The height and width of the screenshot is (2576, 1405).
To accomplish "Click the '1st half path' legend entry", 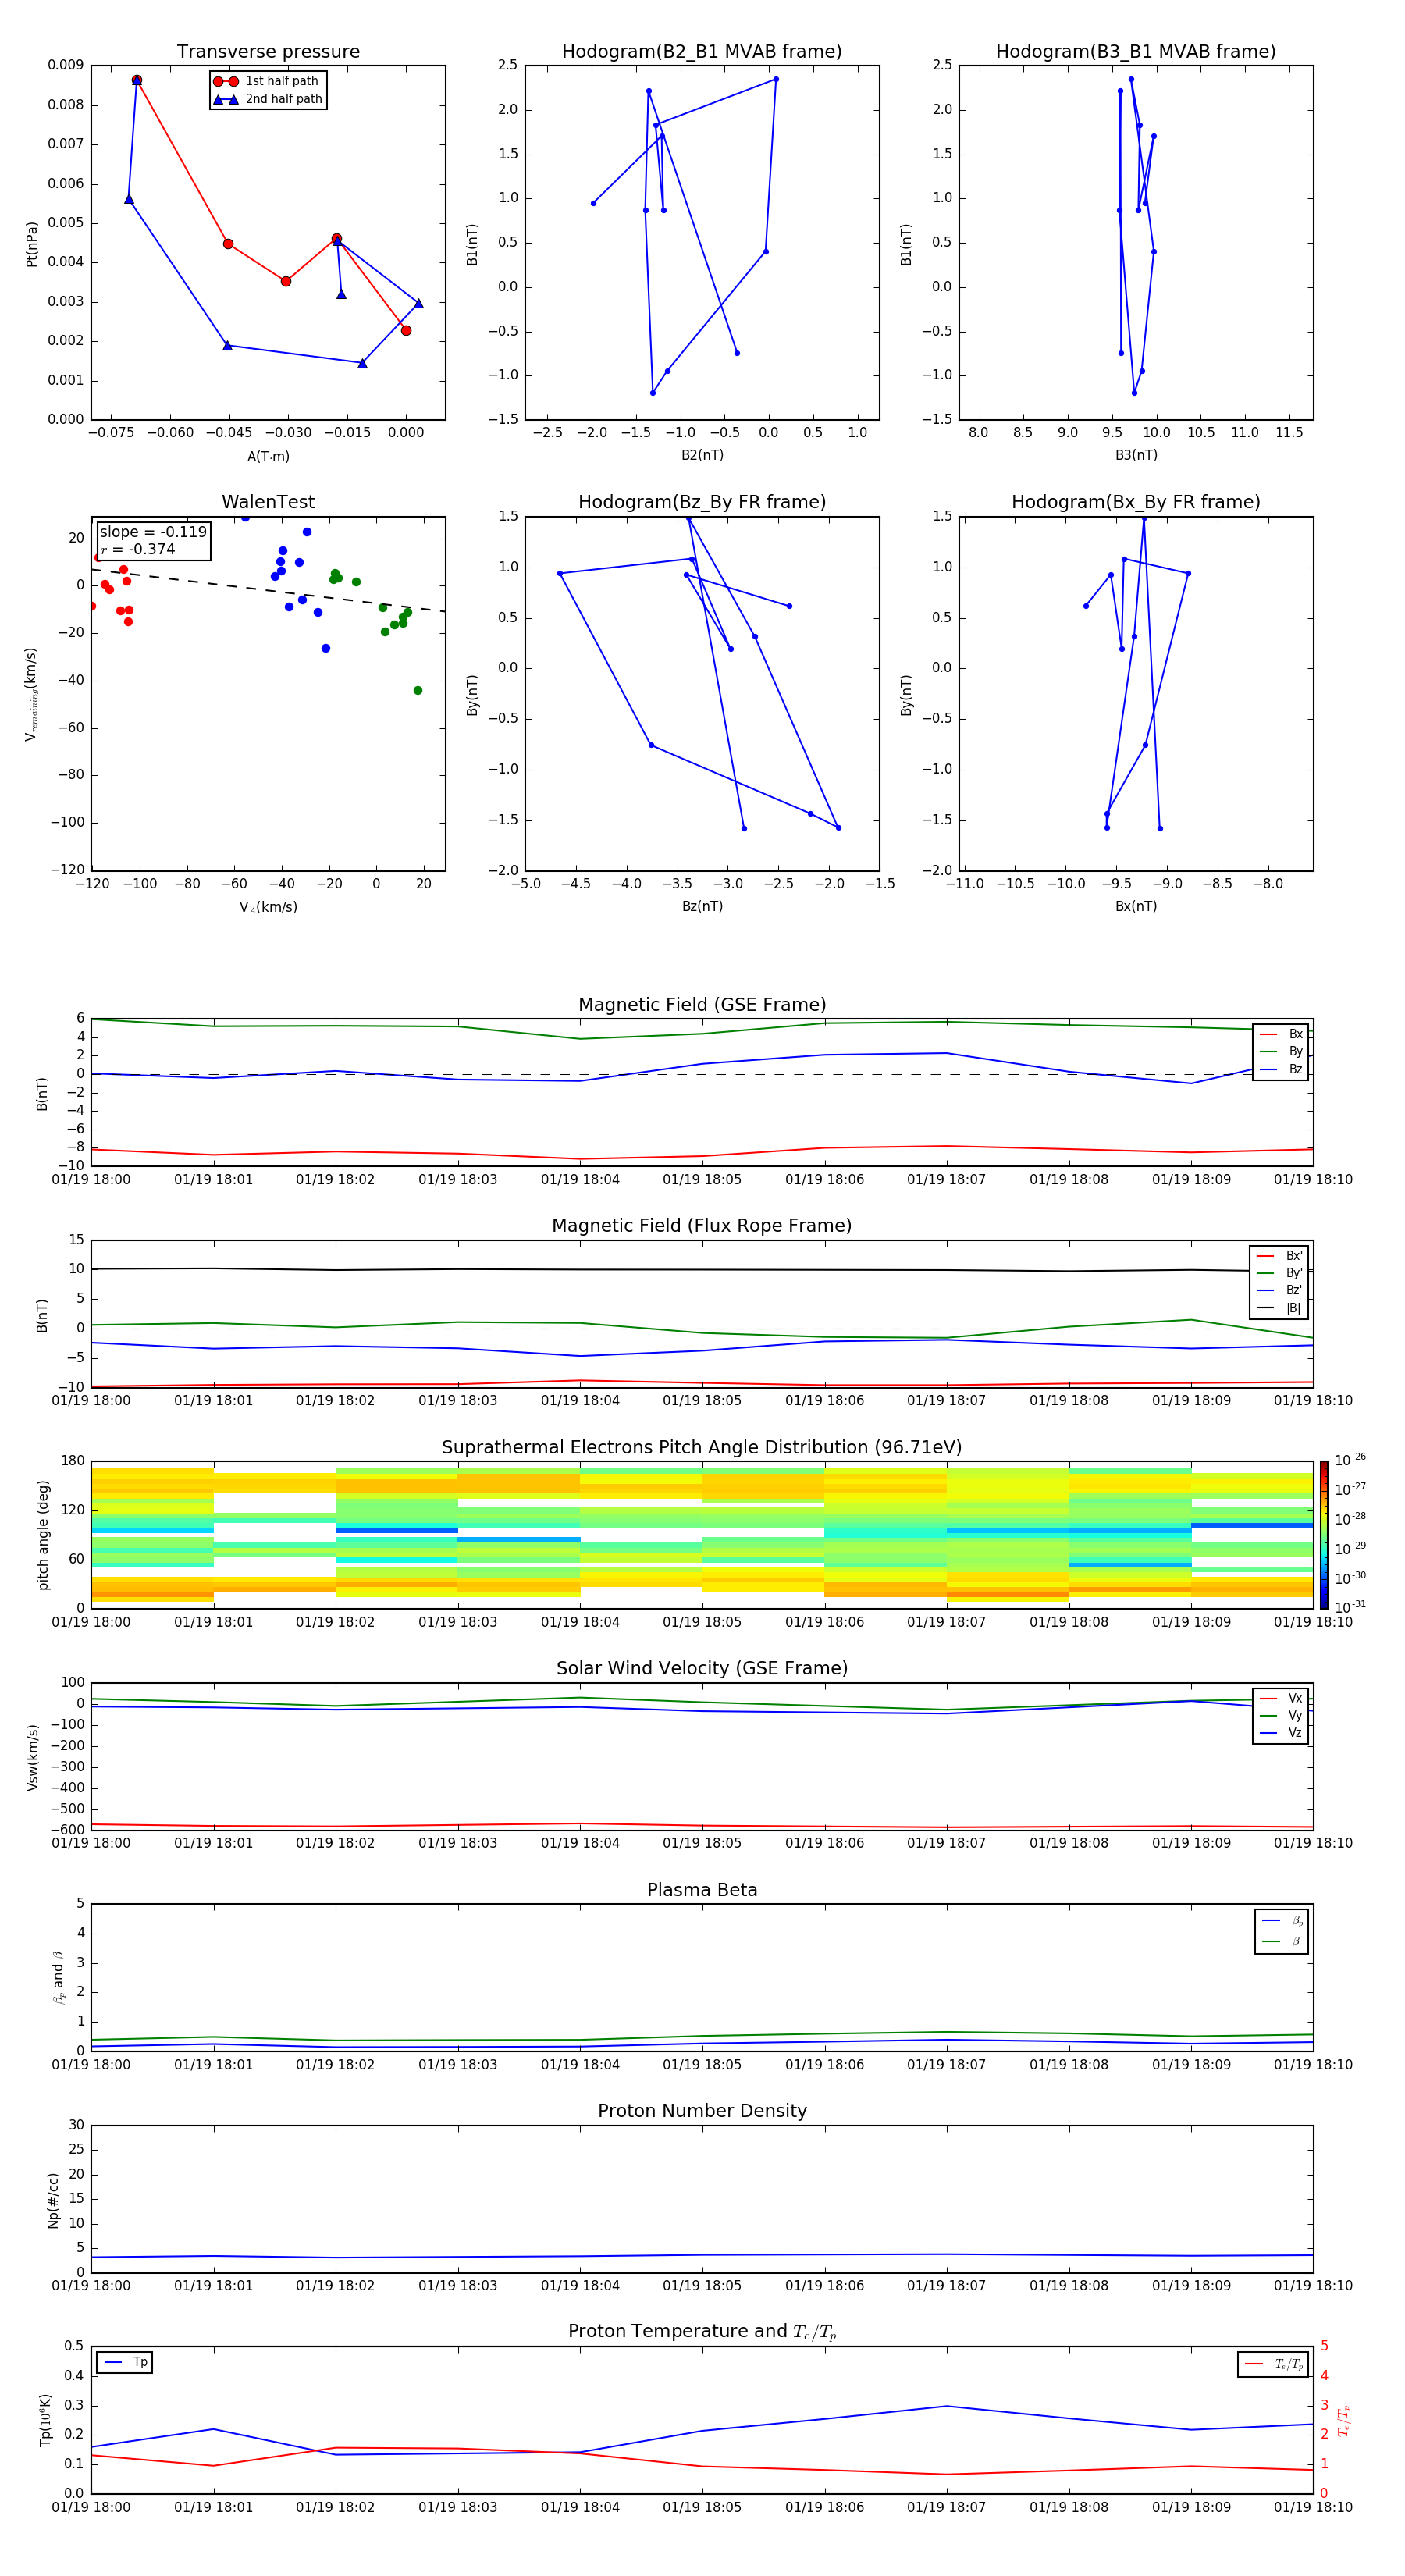I will [267, 81].
